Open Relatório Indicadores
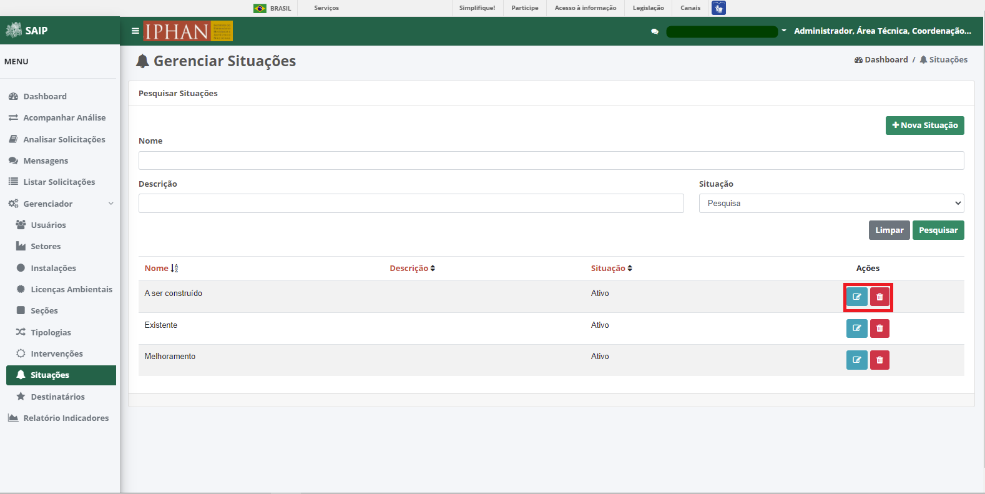 (x=58, y=418)
